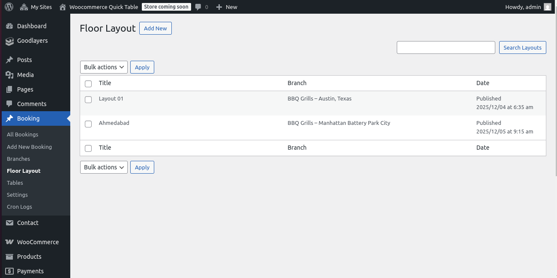This screenshot has height=278, width=557.
Task: Open the admin user avatar
Action: (548, 7)
